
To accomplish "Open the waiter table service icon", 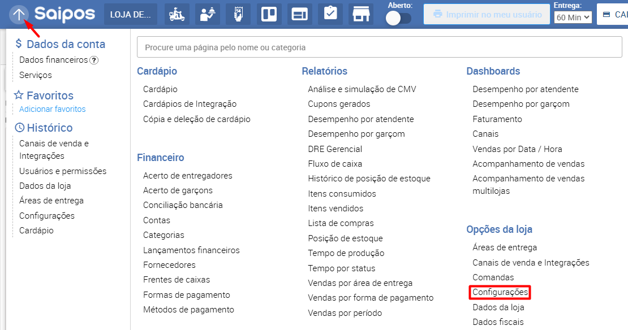I will point(208,14).
